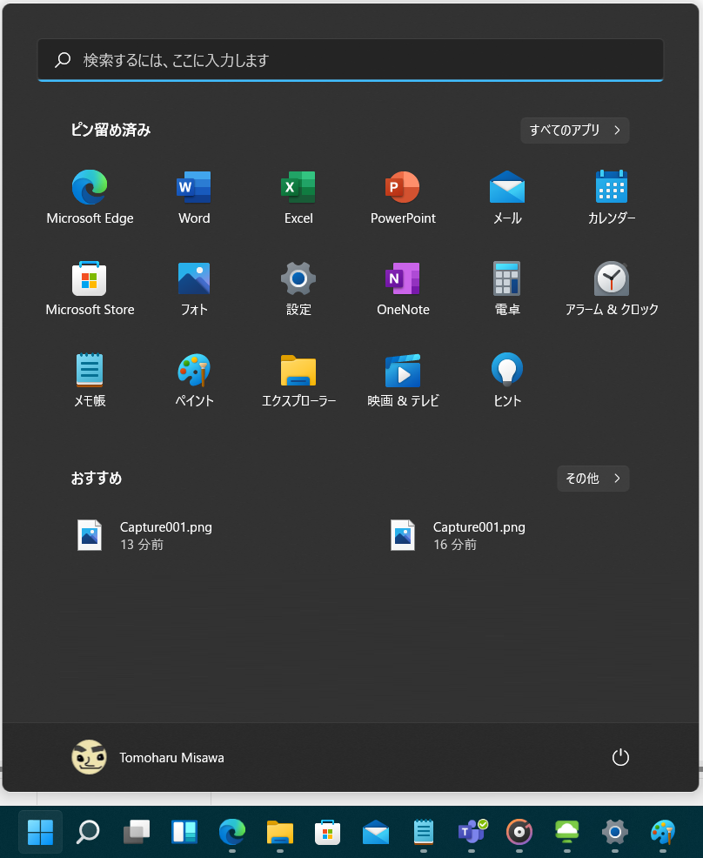Open user account Tomoharu Misawa
703x858 pixels.
148,757
